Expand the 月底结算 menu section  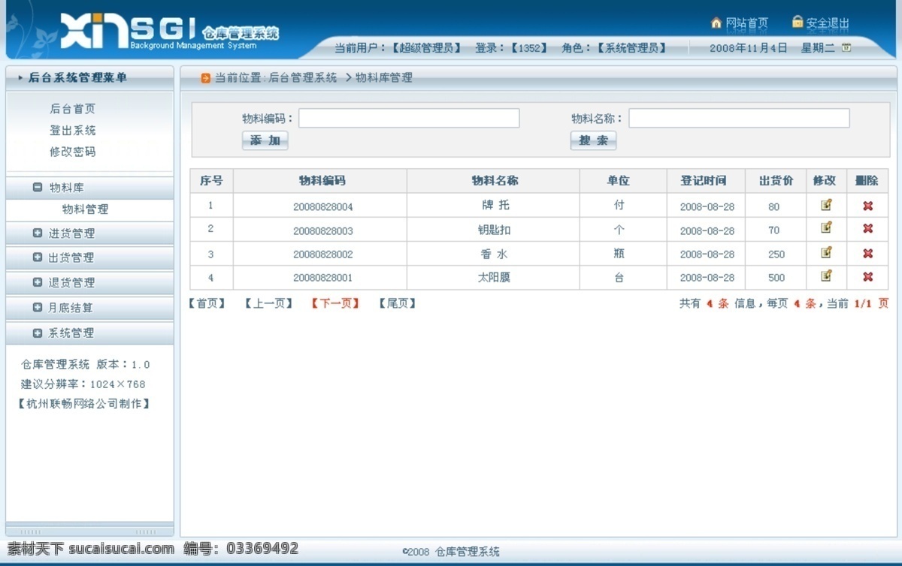[x=38, y=308]
